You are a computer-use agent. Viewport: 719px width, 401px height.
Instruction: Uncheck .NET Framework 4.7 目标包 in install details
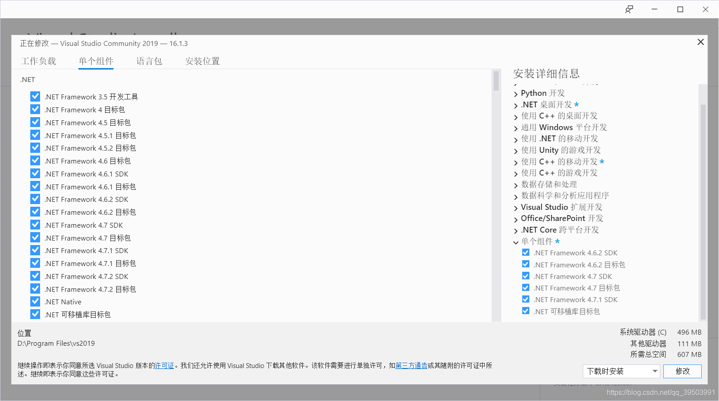point(526,287)
